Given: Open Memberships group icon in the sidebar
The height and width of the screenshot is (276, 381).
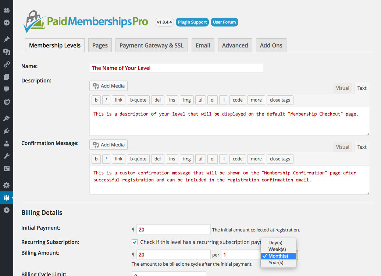Looking at the screenshot, I should (7, 198).
